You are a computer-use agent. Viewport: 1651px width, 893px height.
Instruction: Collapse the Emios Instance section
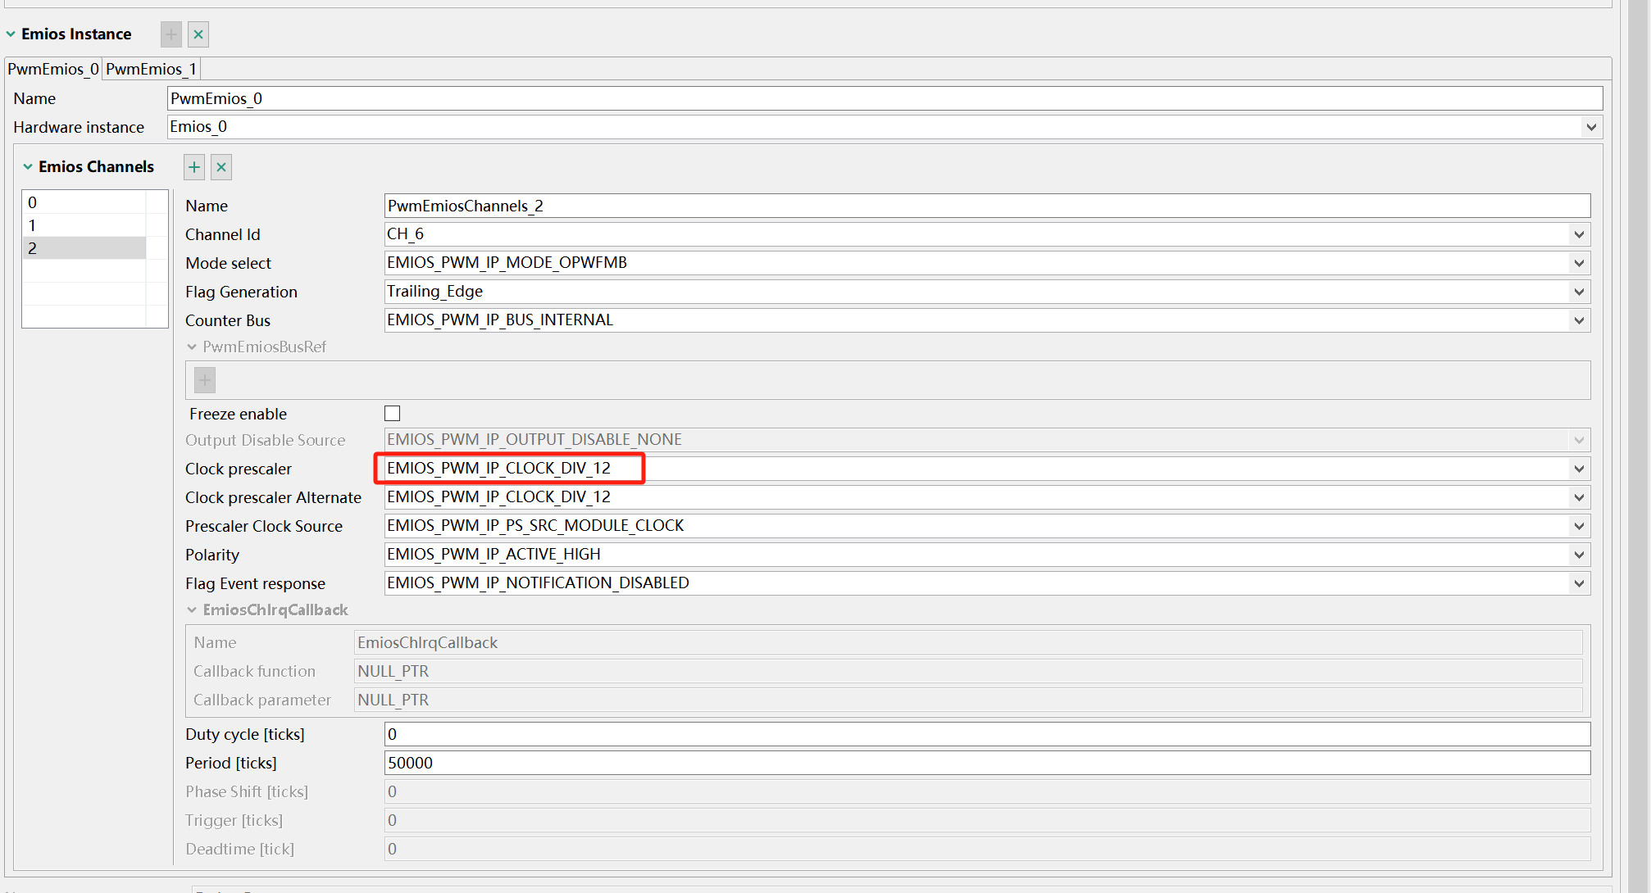(11, 34)
